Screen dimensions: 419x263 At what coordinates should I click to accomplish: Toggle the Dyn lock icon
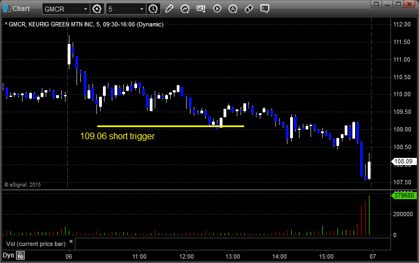20,255
